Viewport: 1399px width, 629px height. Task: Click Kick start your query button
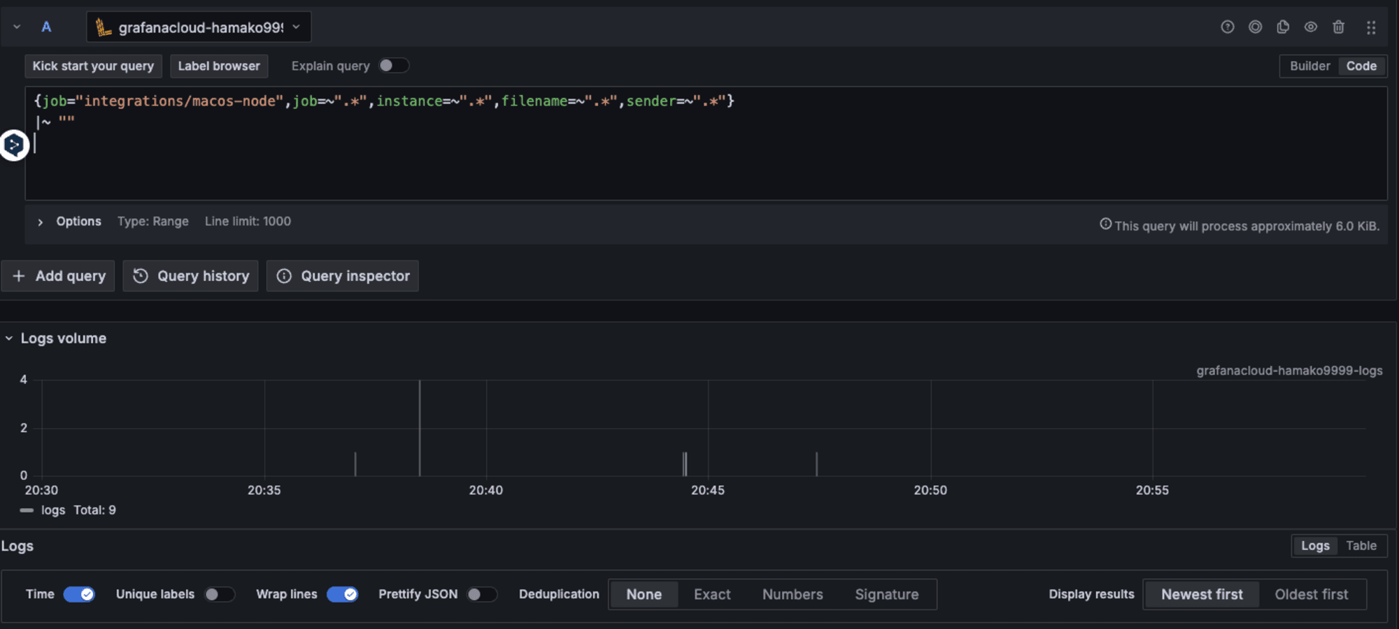pos(93,66)
